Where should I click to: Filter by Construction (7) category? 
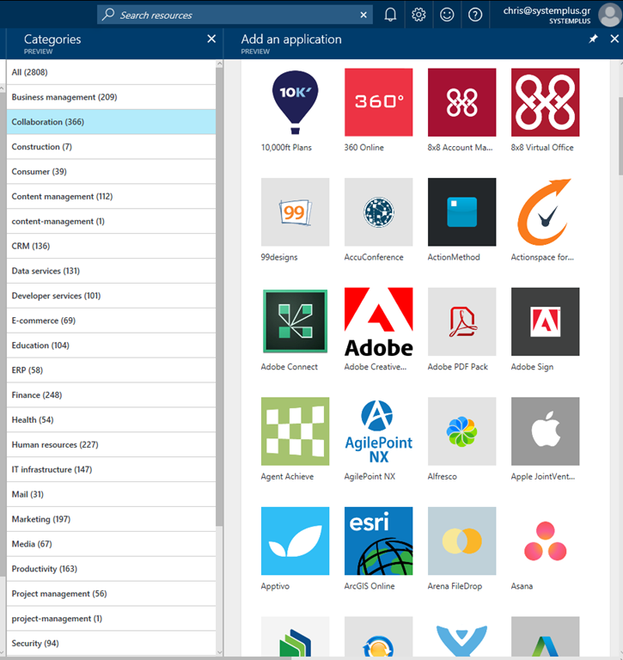click(111, 146)
